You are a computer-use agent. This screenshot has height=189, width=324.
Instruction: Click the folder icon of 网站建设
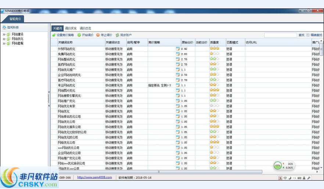[x=8, y=34]
